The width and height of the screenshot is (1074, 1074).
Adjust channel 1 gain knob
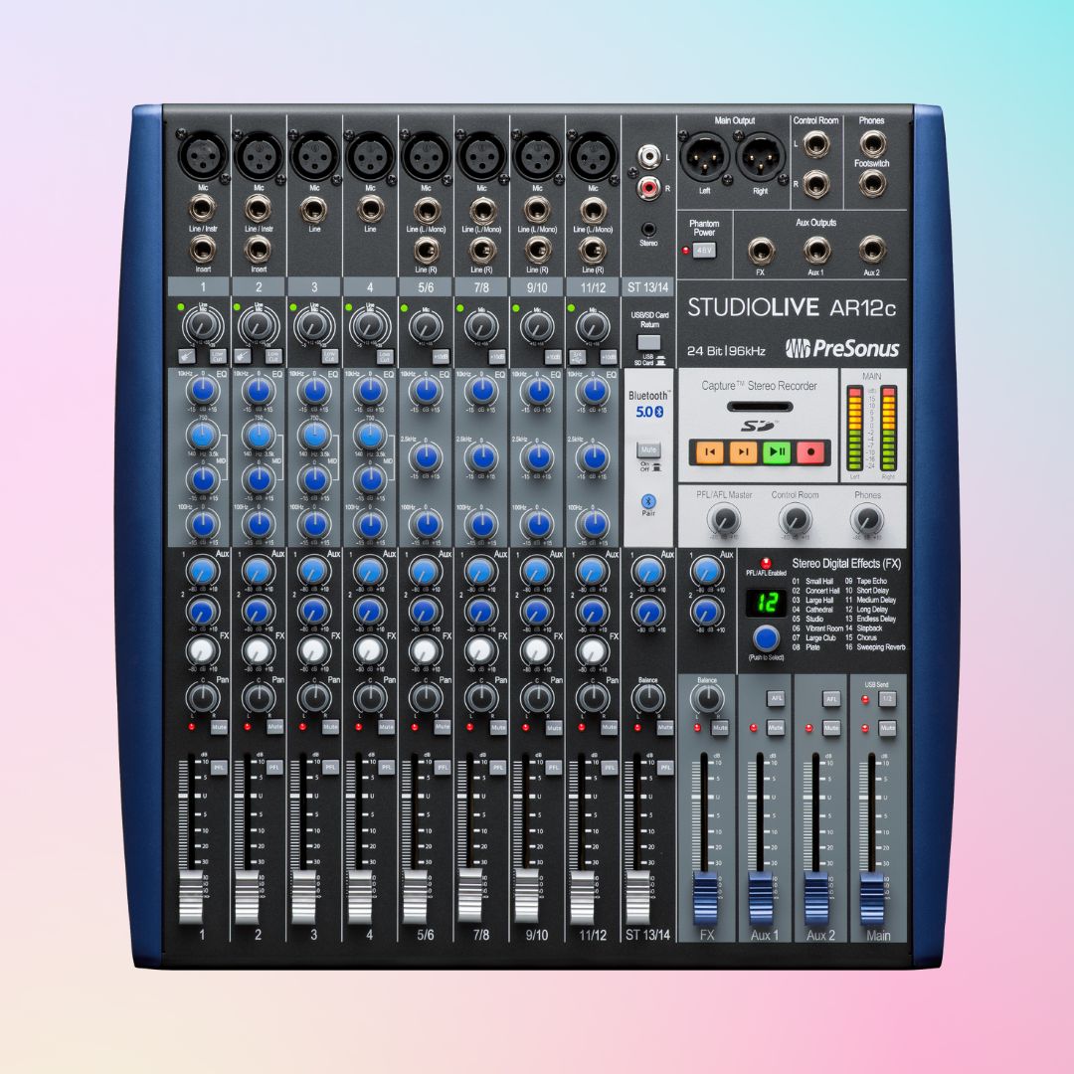(x=203, y=325)
